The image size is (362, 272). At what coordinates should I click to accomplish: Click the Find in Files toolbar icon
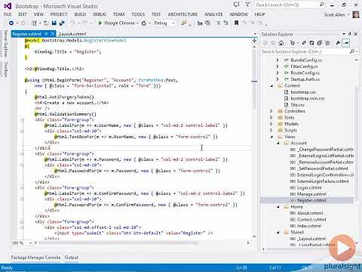[184, 23]
